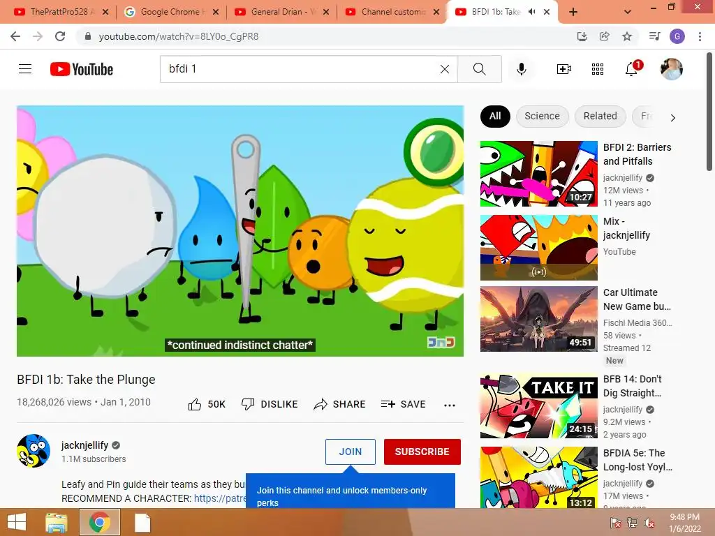Image resolution: width=715 pixels, height=536 pixels.
Task: Open the Create video camera icon
Action: (564, 69)
